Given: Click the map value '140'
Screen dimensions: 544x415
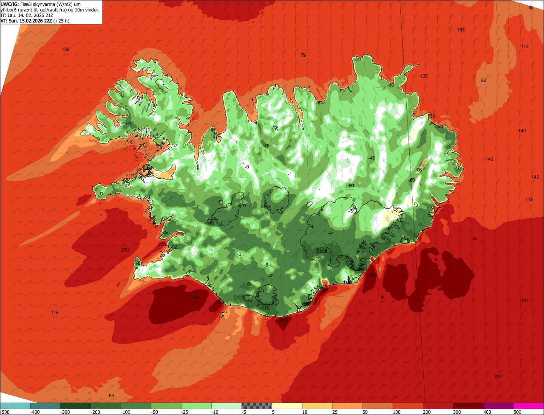Looking at the screenshot, I should tap(522, 131).
